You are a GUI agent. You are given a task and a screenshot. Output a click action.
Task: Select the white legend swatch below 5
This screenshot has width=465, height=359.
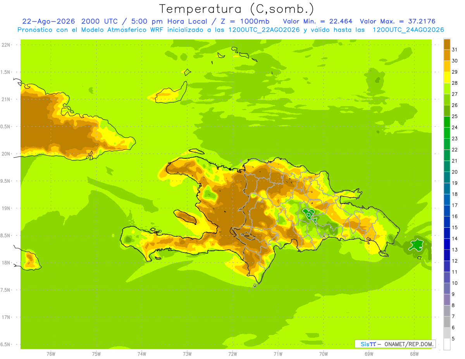[447, 344]
